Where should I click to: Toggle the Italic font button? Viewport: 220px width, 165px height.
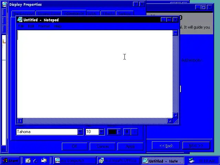coord(134,132)
